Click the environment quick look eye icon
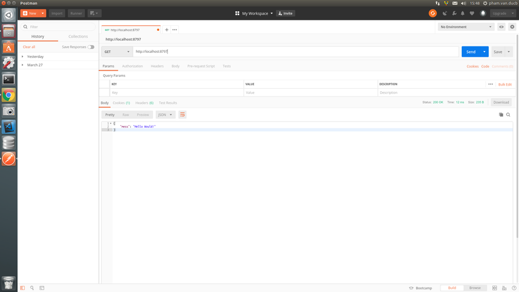 coord(501,27)
